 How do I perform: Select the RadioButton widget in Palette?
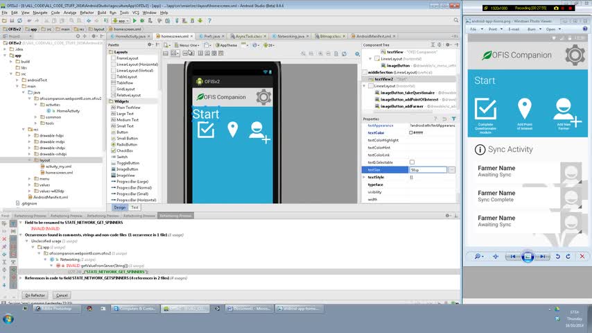[x=127, y=144]
